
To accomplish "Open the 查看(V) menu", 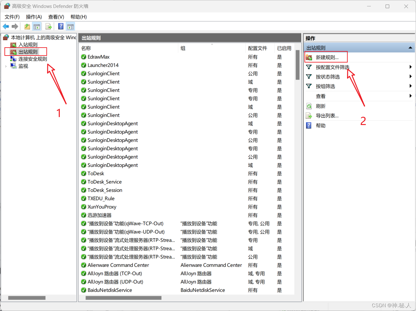I will 56,17.
